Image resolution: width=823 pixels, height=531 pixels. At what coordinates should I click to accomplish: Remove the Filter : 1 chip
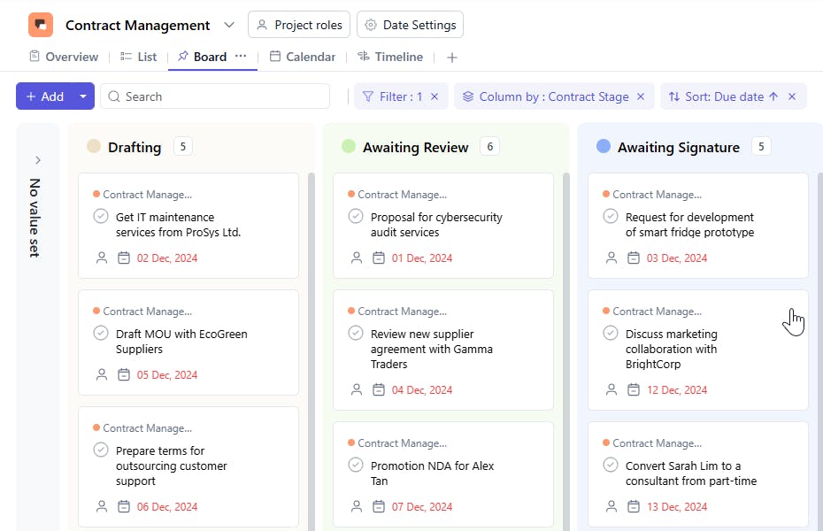(435, 96)
